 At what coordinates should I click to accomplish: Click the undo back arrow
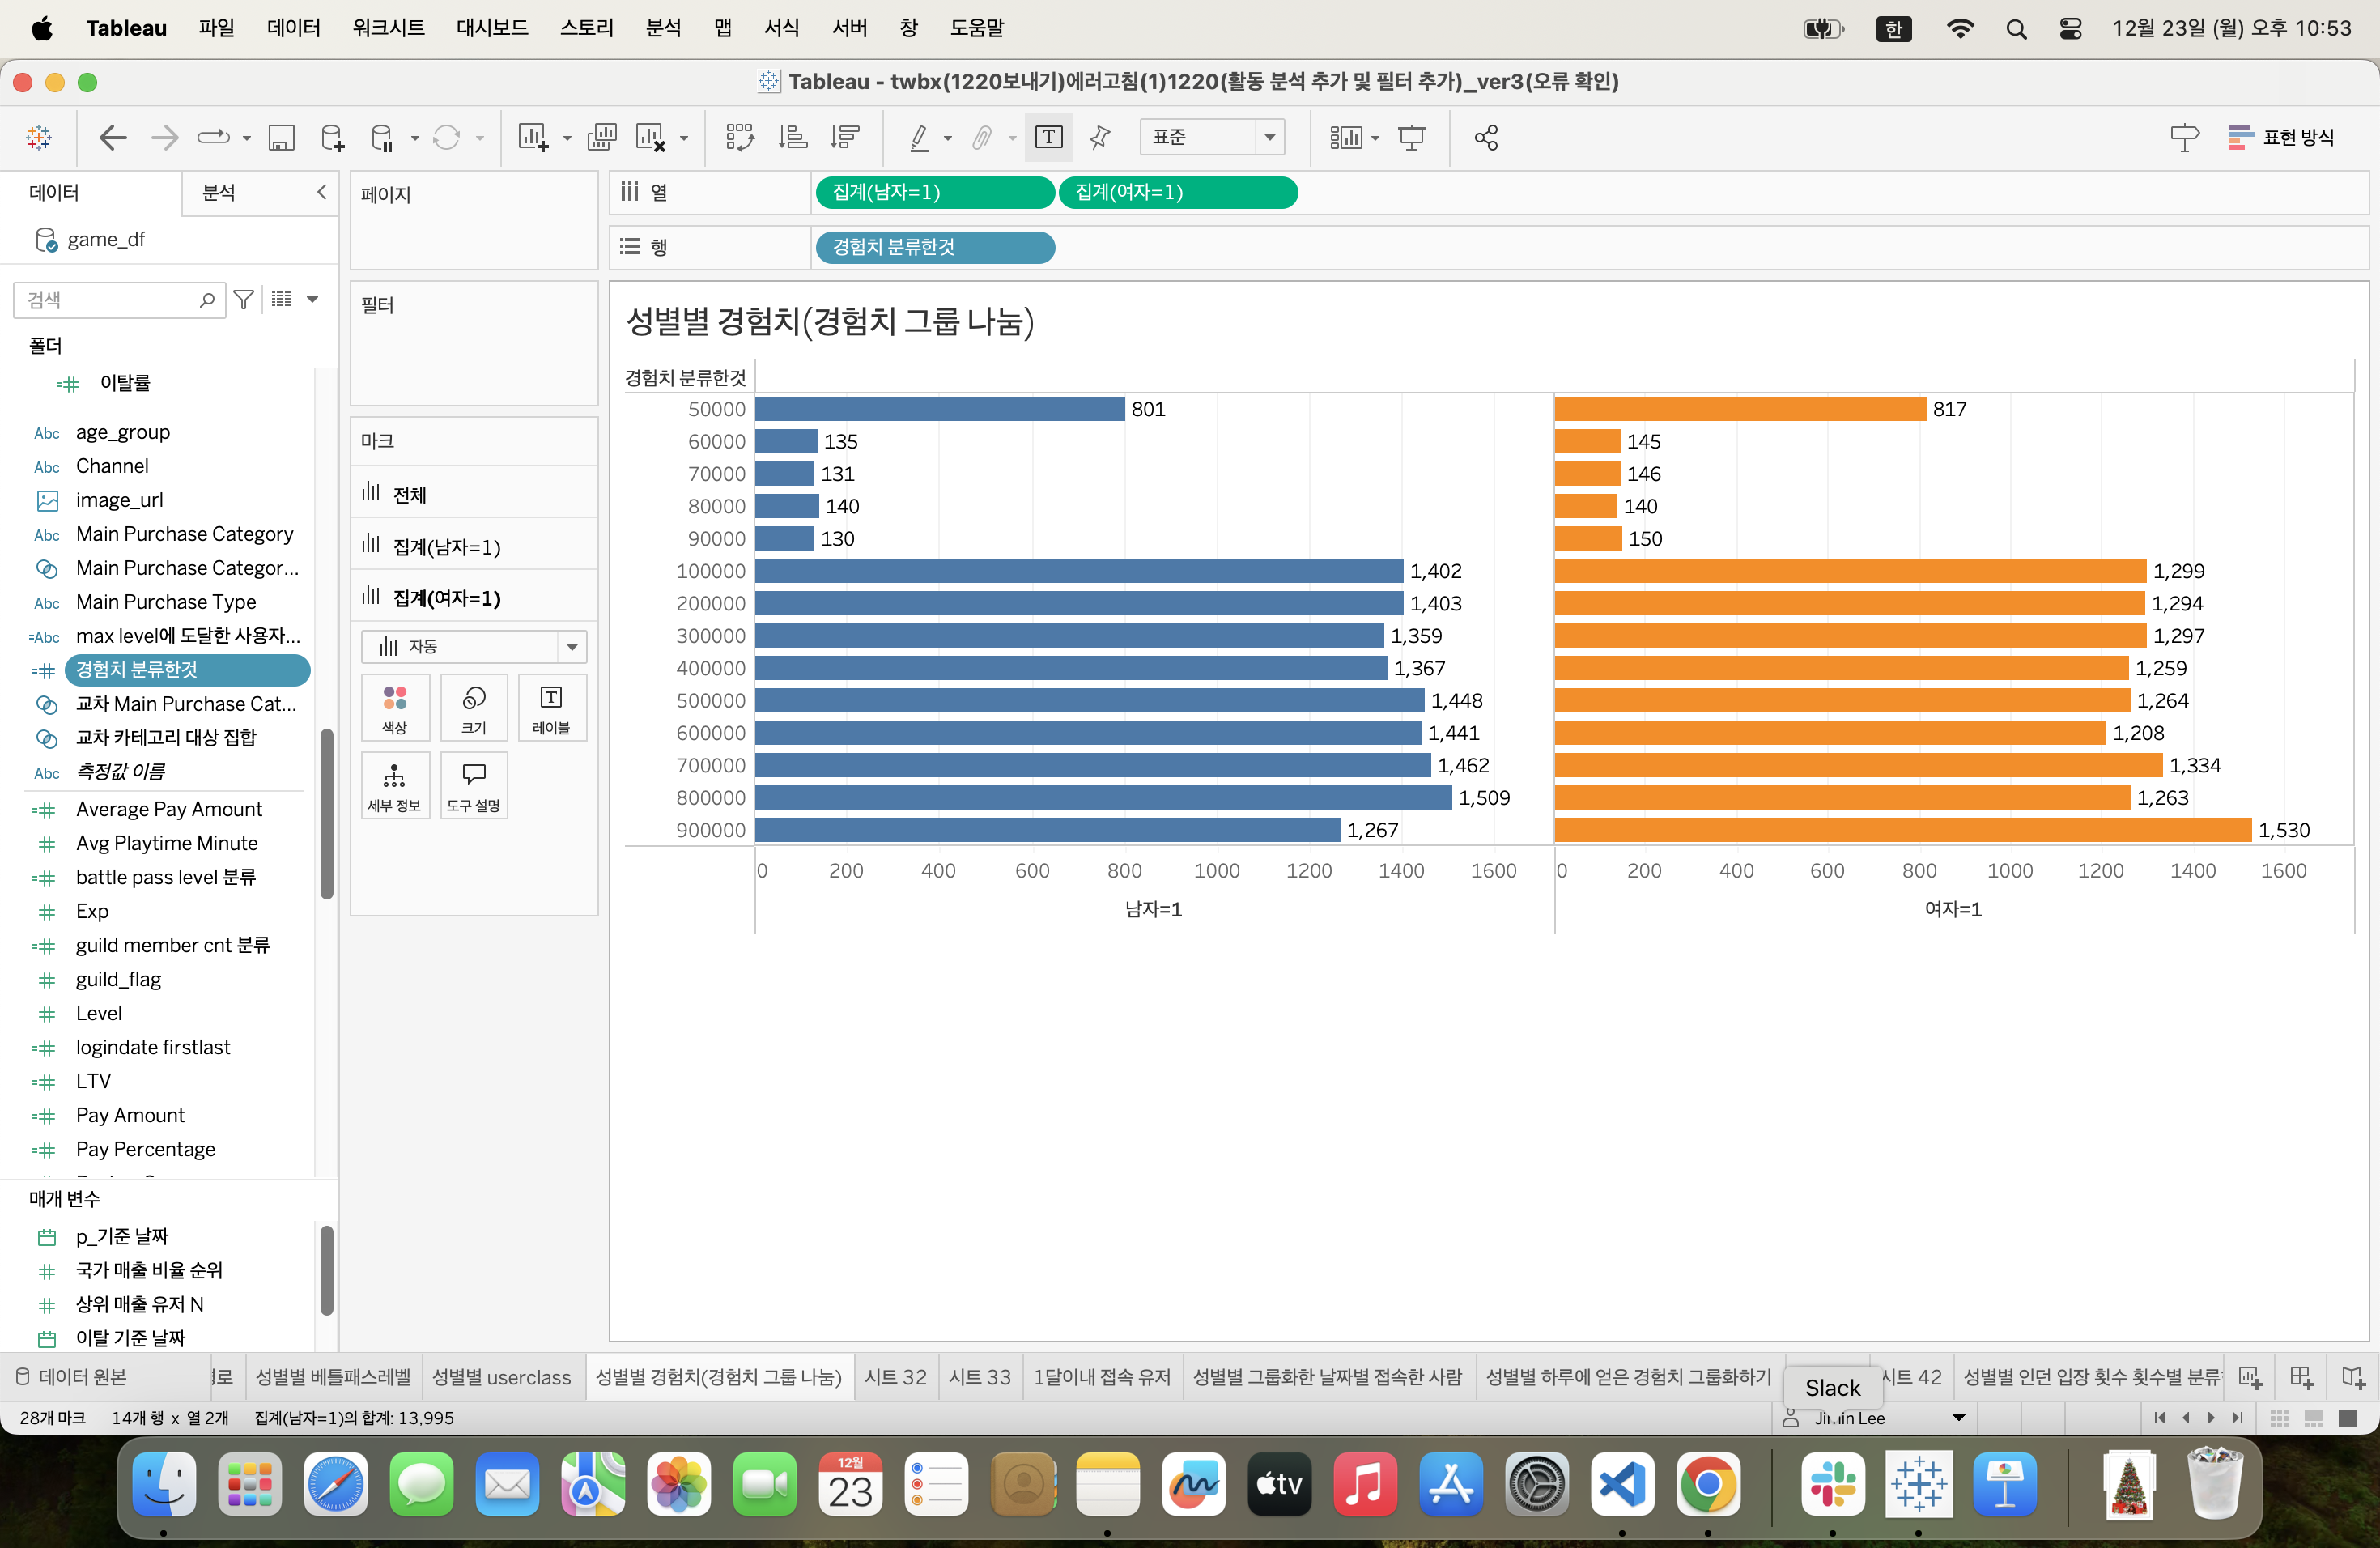[113, 137]
